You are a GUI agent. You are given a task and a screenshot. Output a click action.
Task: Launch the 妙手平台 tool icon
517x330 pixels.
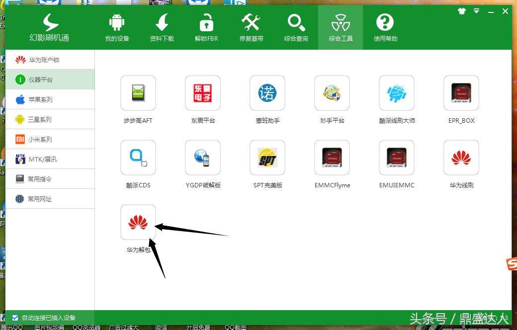(332, 93)
